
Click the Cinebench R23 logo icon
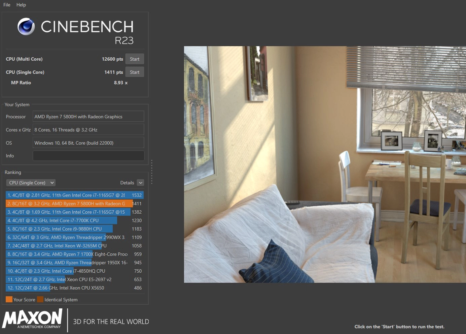click(x=26, y=26)
